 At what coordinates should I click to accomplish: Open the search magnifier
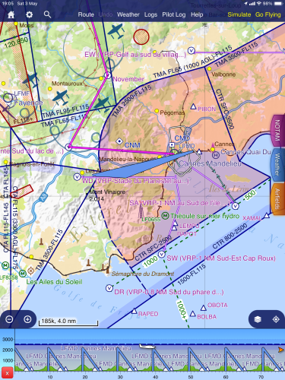coord(47,14)
